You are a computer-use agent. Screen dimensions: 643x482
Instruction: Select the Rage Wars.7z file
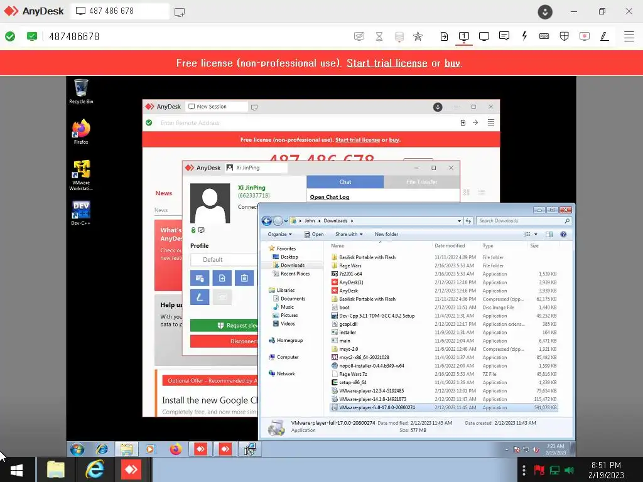coord(353,374)
